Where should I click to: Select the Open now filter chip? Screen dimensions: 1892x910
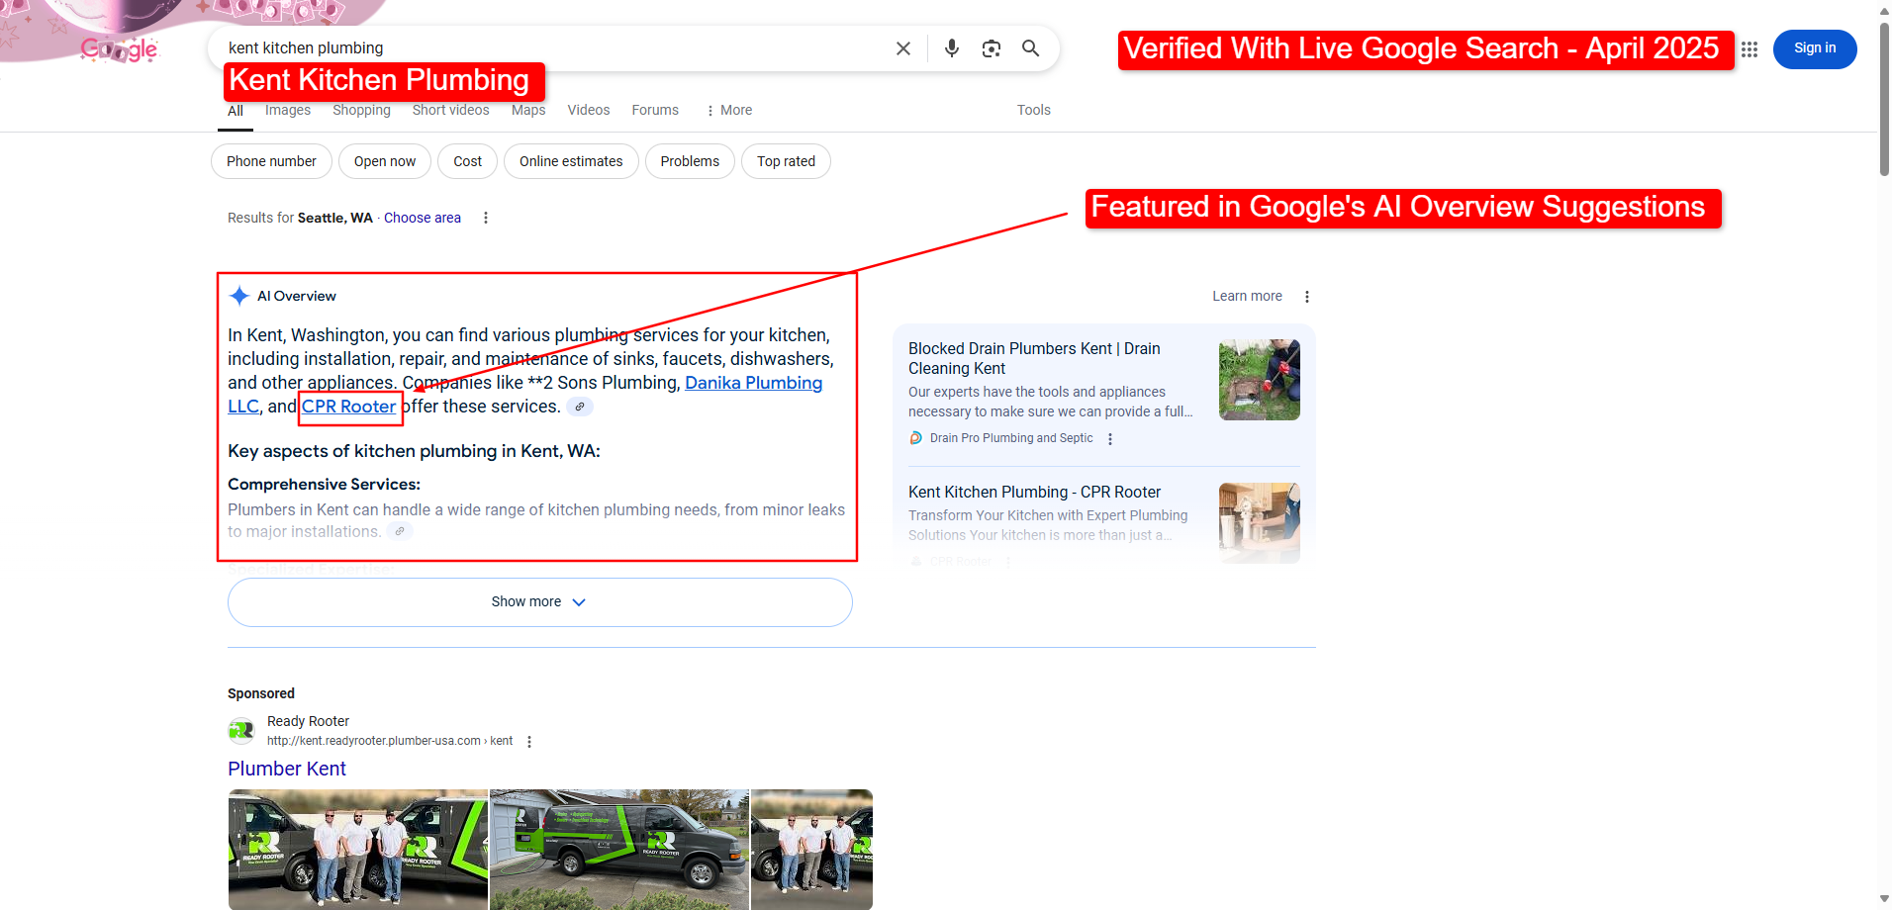[385, 161]
